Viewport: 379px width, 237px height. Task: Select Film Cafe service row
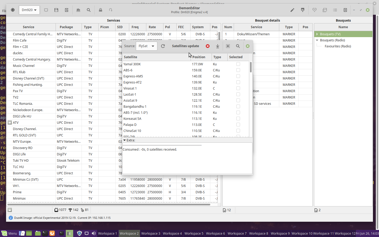click(x=64, y=40)
